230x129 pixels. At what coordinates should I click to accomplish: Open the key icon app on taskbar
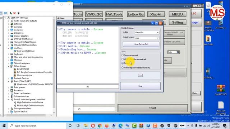pyautogui.click(x=182, y=126)
